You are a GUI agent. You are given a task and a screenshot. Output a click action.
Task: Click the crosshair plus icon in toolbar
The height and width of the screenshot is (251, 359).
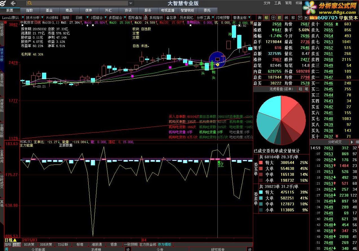click(x=273, y=17)
